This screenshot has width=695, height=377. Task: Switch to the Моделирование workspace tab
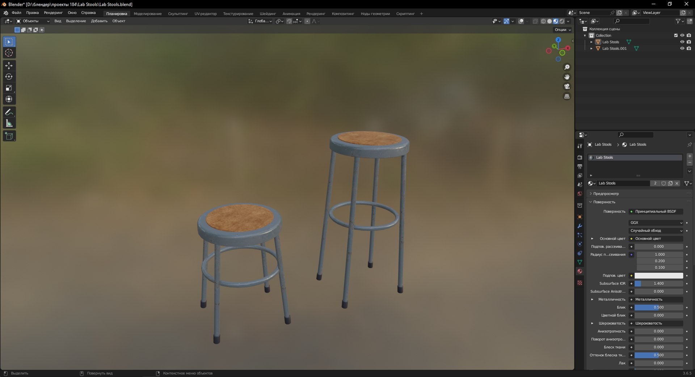[x=148, y=14]
